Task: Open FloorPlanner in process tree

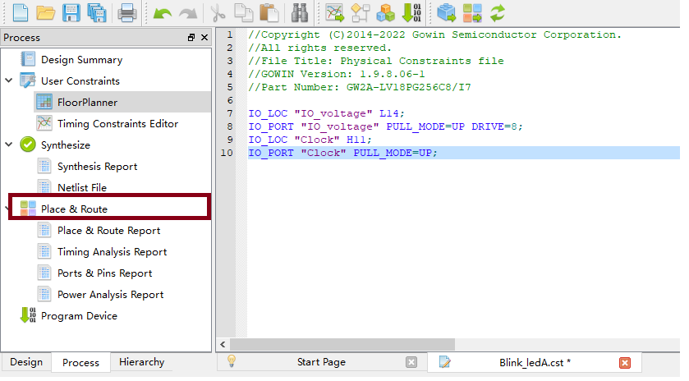Action: click(87, 103)
